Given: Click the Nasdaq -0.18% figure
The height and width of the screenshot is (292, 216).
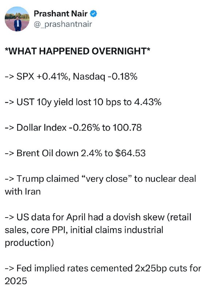Looking at the screenshot, I should click(x=105, y=77).
